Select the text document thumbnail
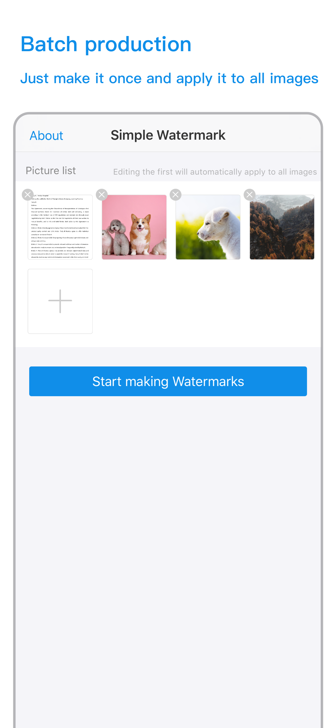The width and height of the screenshot is (336, 728). pos(60,227)
